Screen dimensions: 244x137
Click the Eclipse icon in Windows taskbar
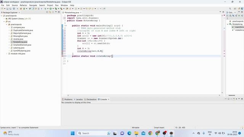pos(171,133)
